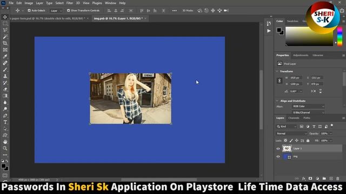Click the toolbar foreground color swatch

pos(3,166)
